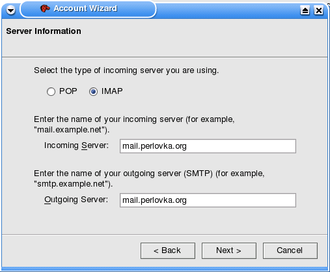Focus the Outgoing Server text field
330x272 pixels.
[208, 200]
